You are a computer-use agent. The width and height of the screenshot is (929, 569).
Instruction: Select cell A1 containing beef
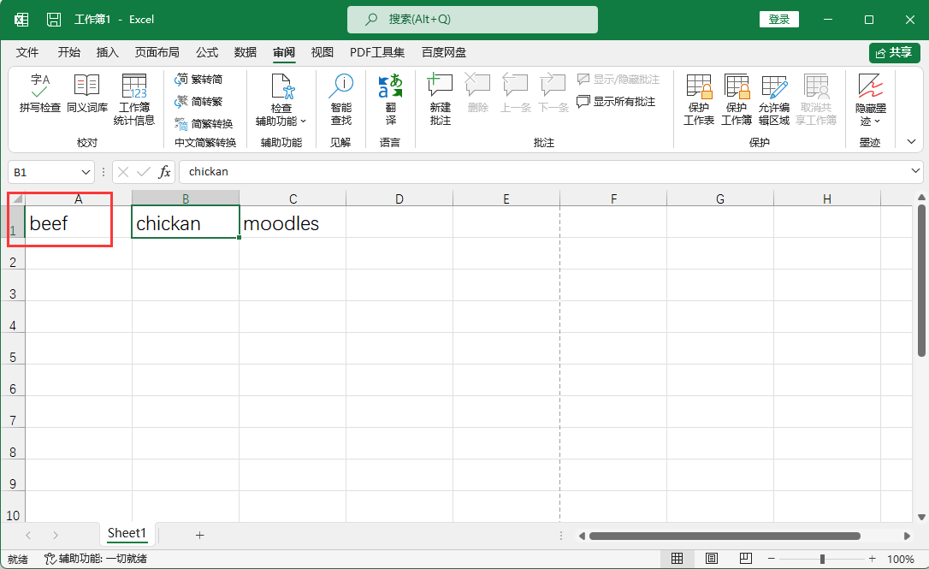click(78, 222)
